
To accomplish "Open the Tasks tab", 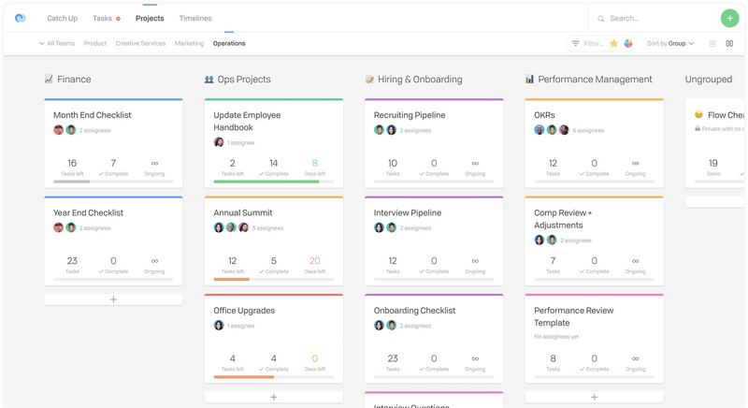I will (102, 18).
